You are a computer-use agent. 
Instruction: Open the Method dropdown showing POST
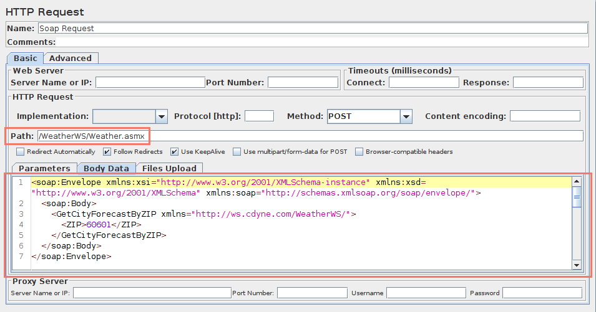[406, 116]
